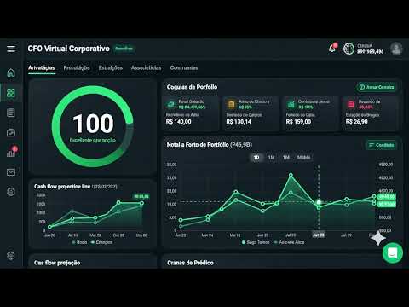Select the last time range option
Image resolution: width=409 pixels, height=307 pixels.
(x=303, y=157)
